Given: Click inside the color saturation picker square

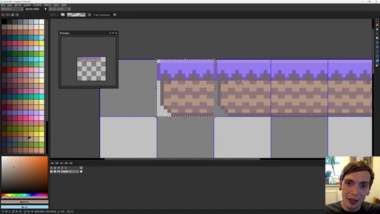Looking at the screenshot, I should click(x=24, y=174).
